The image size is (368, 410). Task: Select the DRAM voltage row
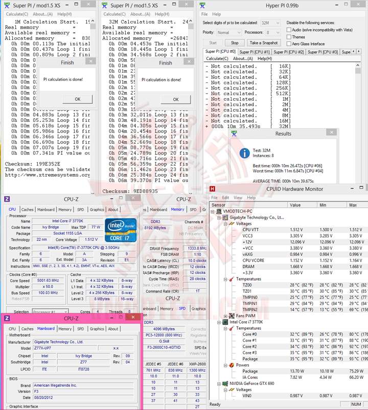[288, 267]
